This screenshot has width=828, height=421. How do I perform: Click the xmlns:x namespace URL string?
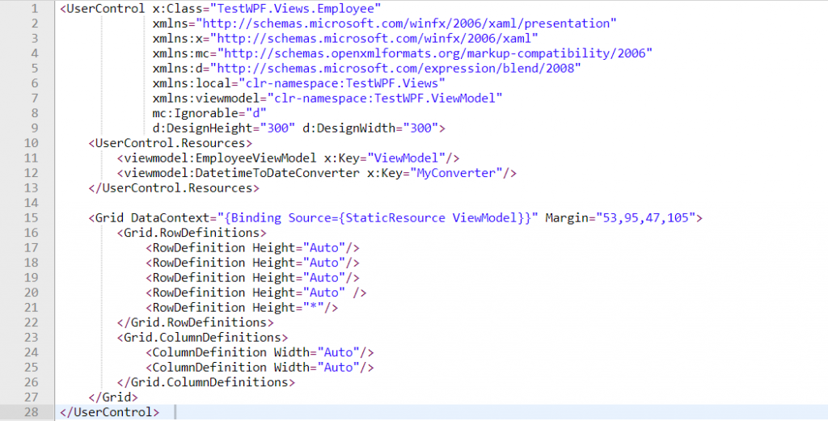pos(374,38)
